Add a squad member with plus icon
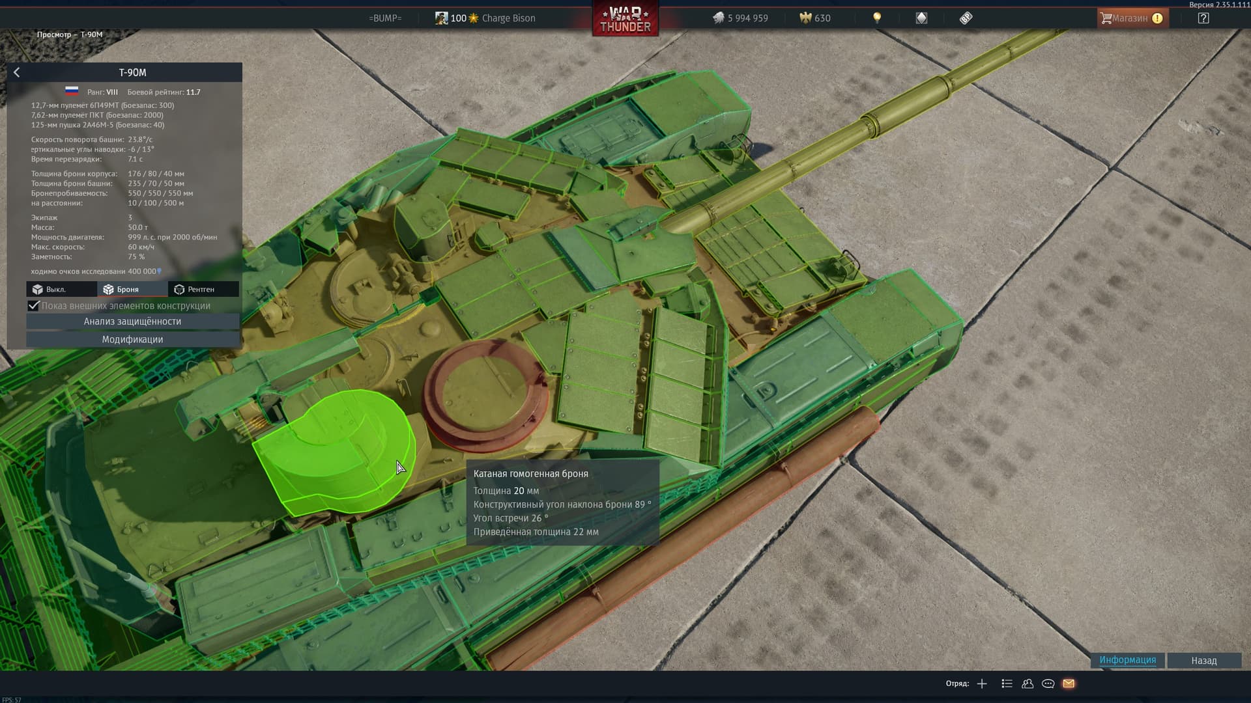1251x703 pixels. click(x=982, y=683)
